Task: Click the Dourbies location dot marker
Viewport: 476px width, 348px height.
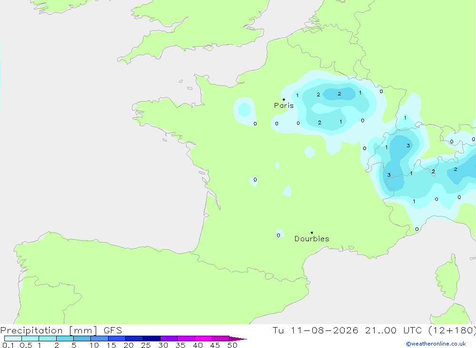Action: [312, 233]
